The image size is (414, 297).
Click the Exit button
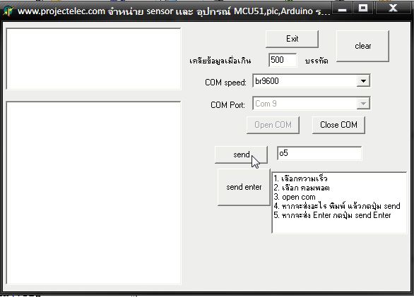pos(292,39)
